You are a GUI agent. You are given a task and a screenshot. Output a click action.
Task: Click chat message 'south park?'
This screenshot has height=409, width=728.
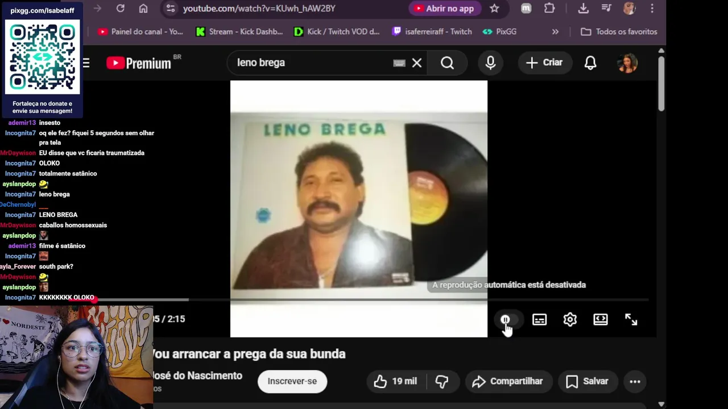coord(56,266)
